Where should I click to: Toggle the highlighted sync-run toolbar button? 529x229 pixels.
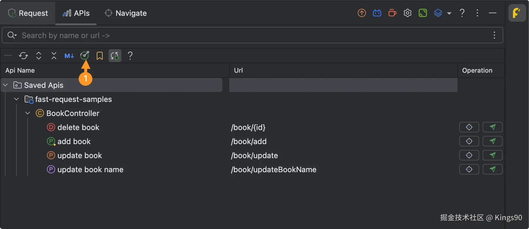115,56
